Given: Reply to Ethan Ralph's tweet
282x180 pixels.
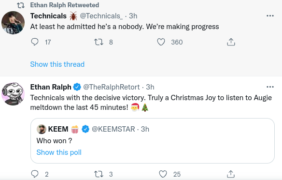Looking at the screenshot, I should [35, 174].
